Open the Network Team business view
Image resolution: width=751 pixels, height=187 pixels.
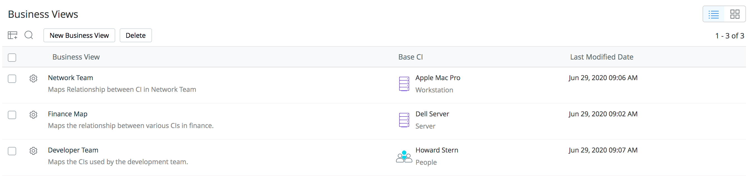70,78
